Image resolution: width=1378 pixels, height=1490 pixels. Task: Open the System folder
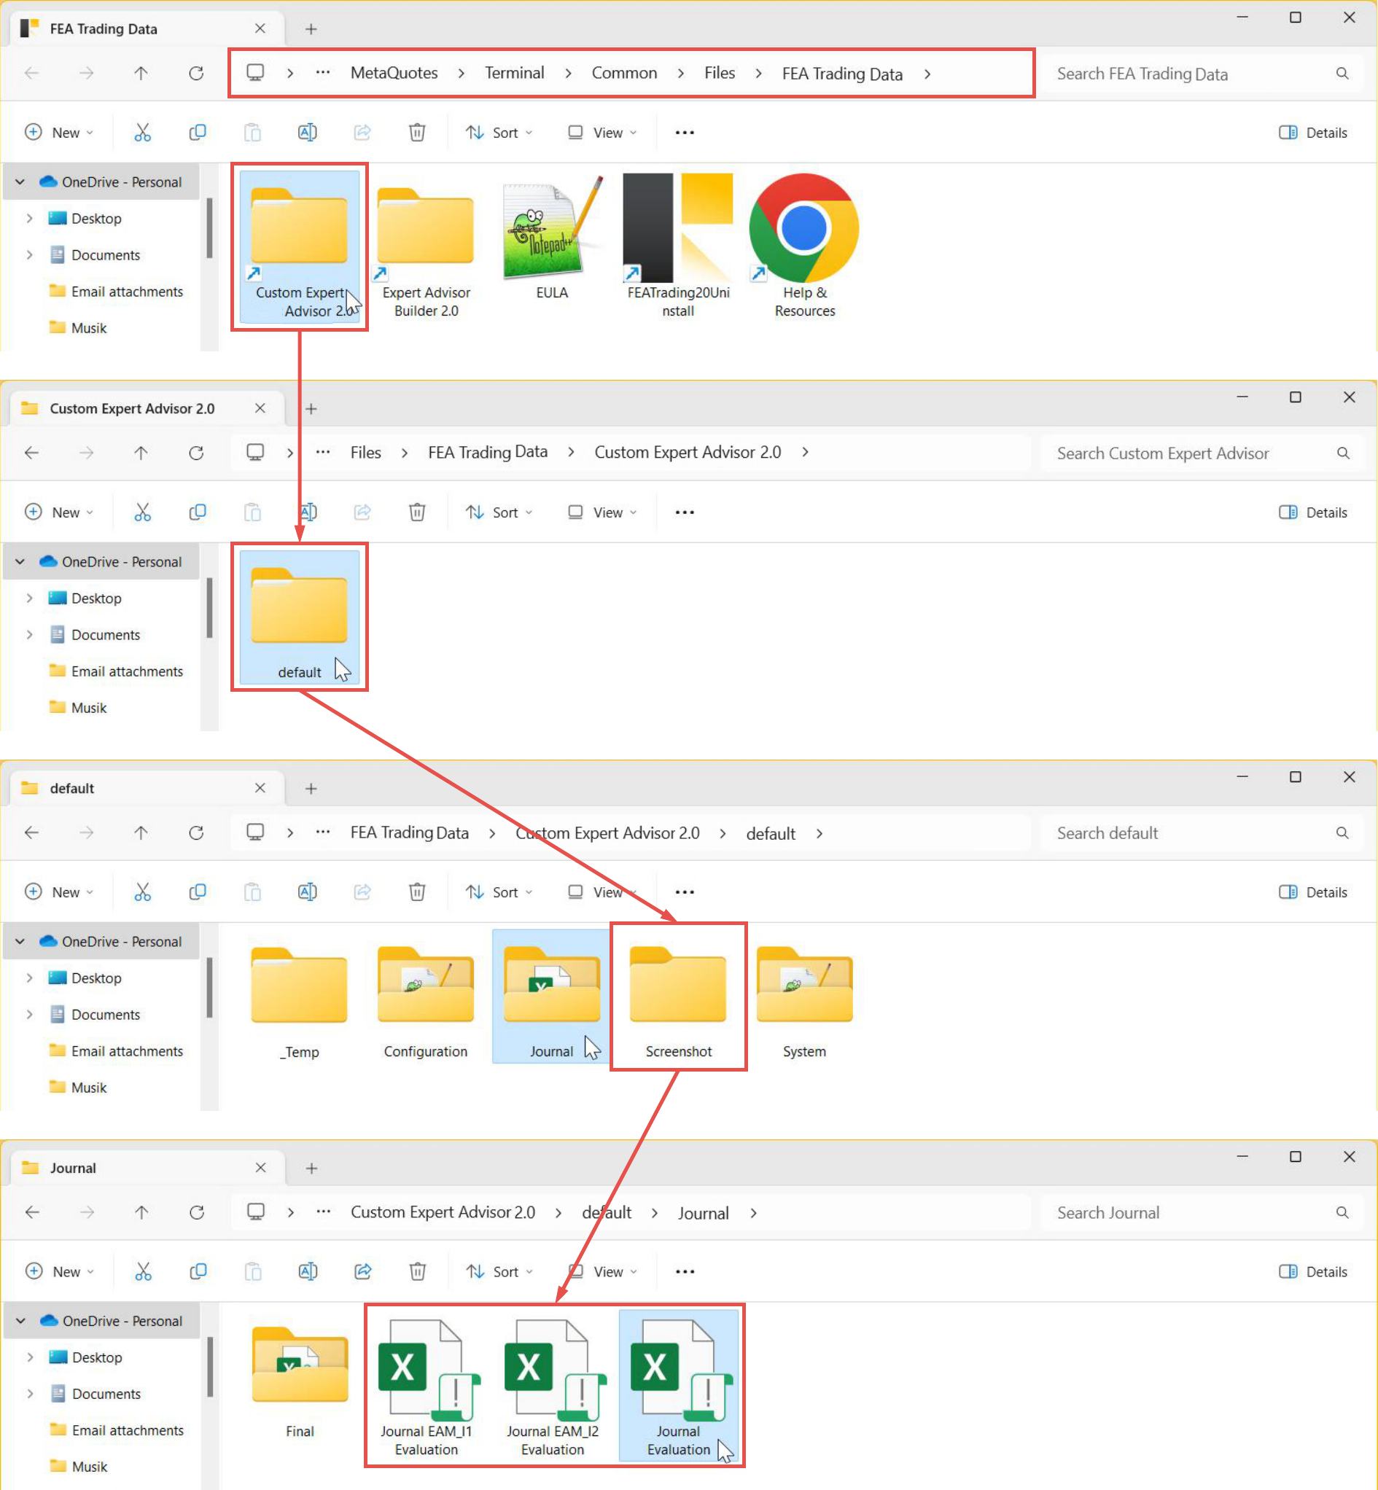805,1002
